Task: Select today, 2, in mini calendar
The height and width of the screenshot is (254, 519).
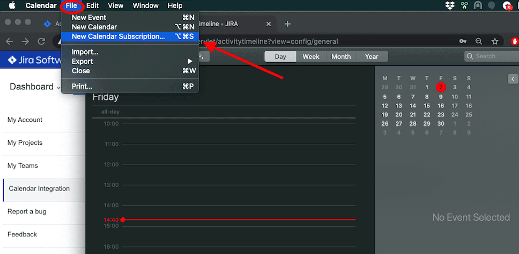Action: [x=441, y=87]
